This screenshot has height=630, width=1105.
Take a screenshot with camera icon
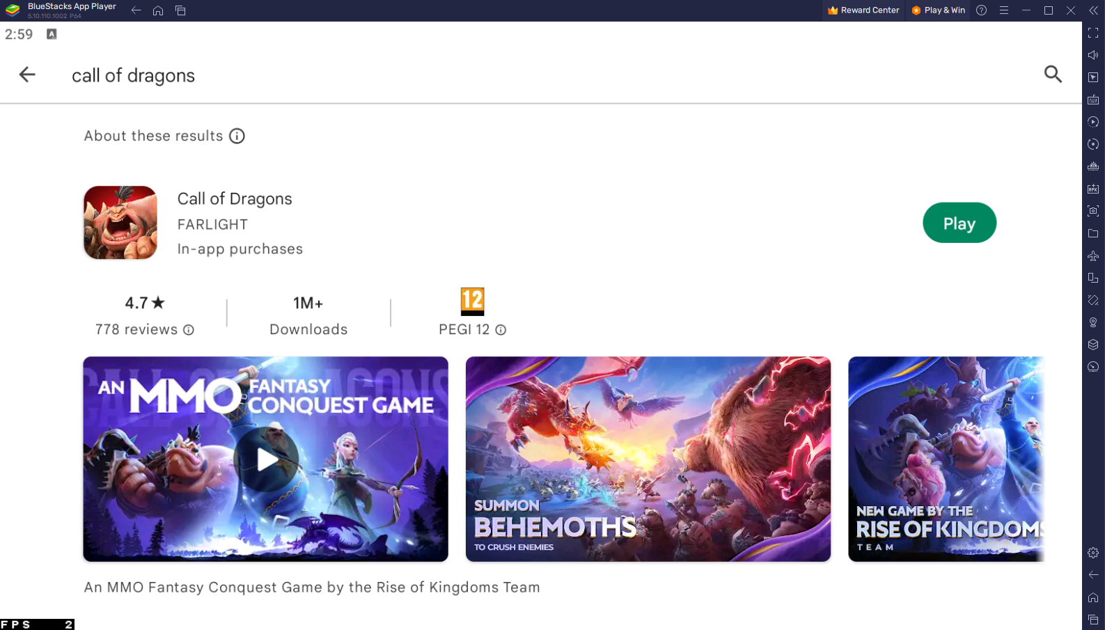[x=1093, y=211]
